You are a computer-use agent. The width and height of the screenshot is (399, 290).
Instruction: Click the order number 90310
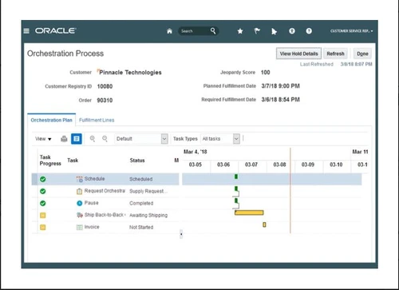tap(105, 101)
